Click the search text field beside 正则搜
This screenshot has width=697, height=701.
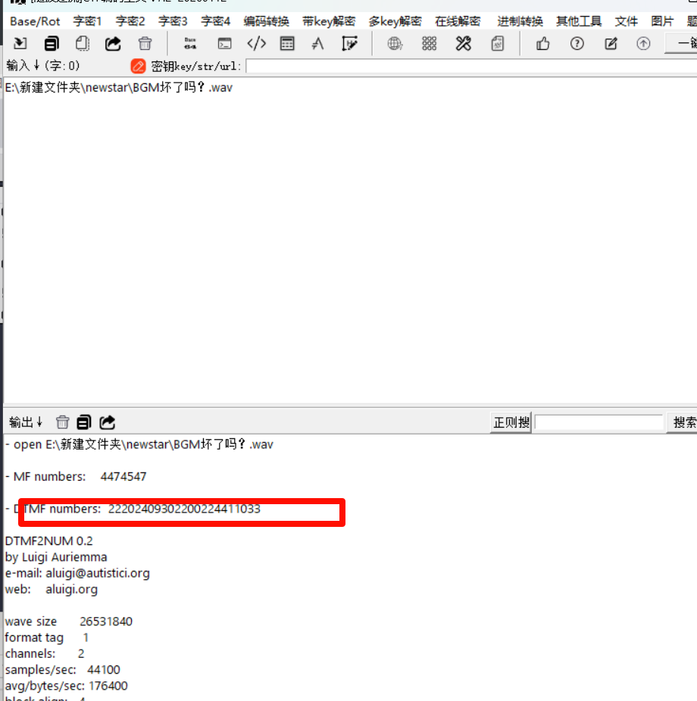tap(599, 422)
